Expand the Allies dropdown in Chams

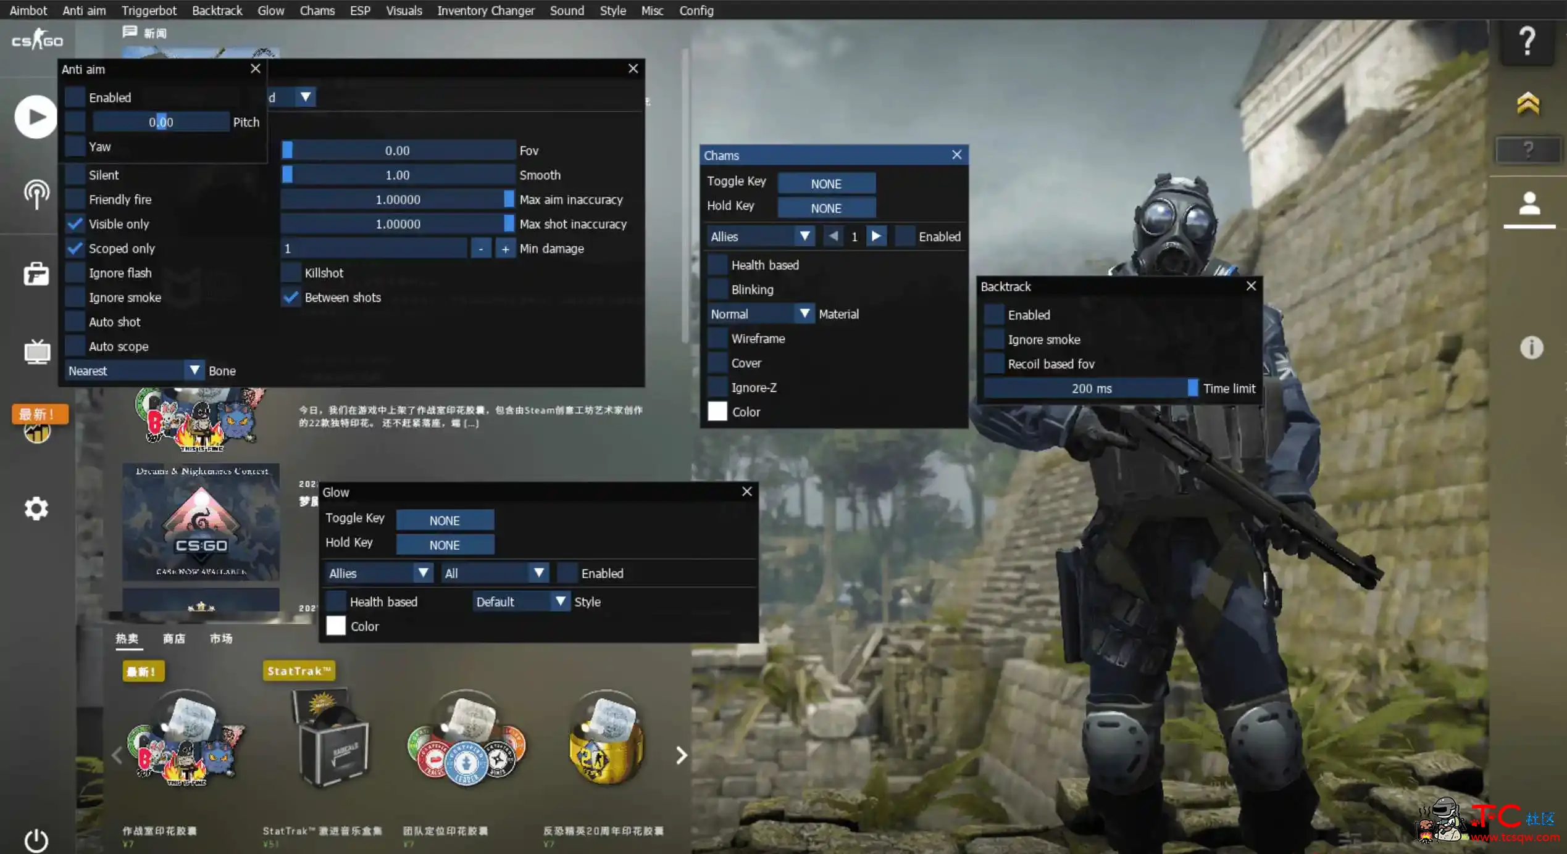click(x=805, y=236)
